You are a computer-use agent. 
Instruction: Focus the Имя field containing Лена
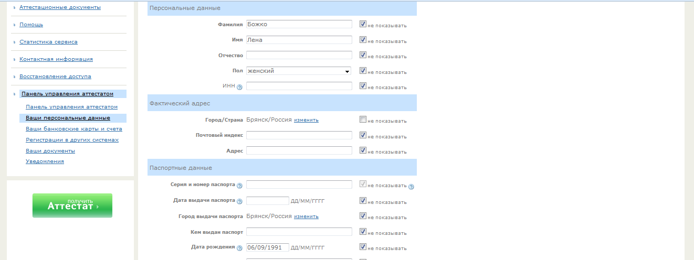coord(299,40)
